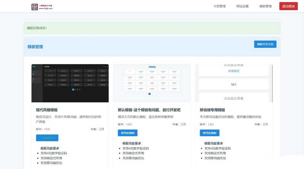Screen dimensions: 304x169
Task: Click 使用此模板 for the 移动端专用模板 card
Action: [x=210, y=133]
